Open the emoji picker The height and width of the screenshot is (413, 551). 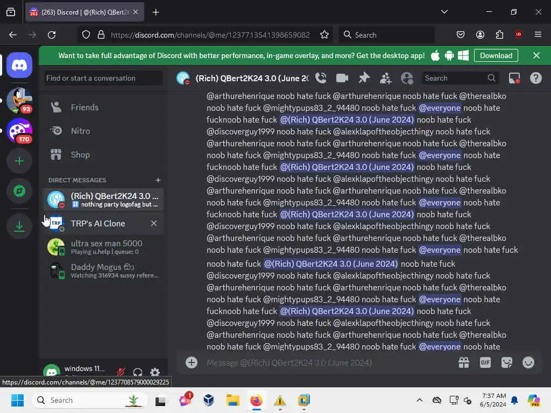click(x=528, y=362)
